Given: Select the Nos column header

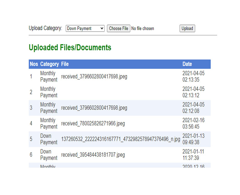Looking at the screenshot, I should [34, 64].
